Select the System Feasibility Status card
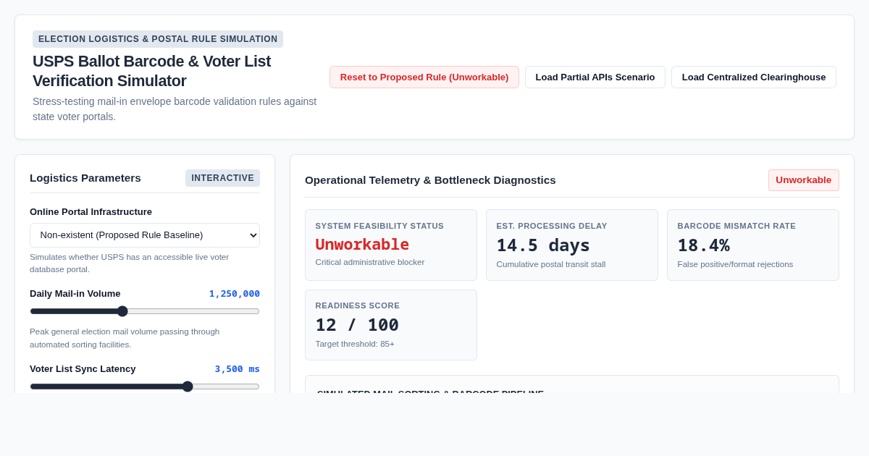Image resolution: width=869 pixels, height=456 pixels. pyautogui.click(x=391, y=245)
